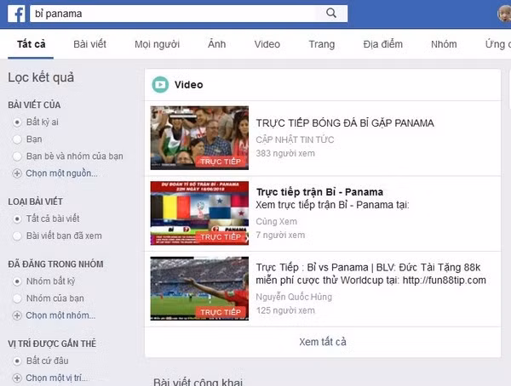
Task: Open the Ảnh tab
Action: click(216, 44)
